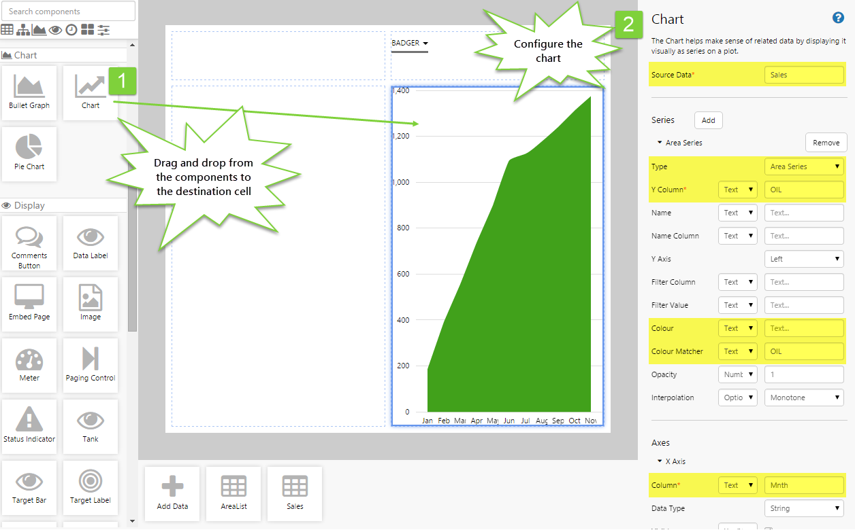Click the Search components field
Viewport: 855px width, 530px height.
[68, 12]
